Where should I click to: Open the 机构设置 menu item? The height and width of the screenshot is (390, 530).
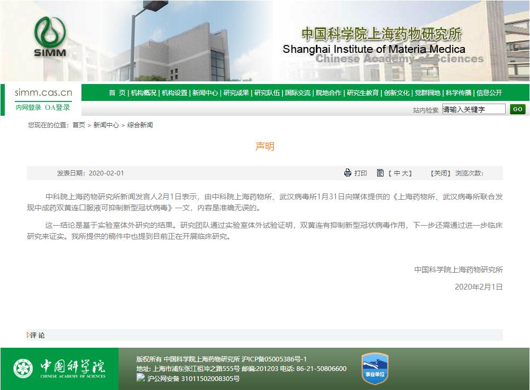point(175,93)
